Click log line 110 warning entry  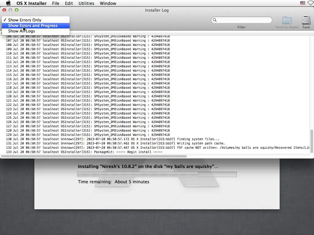pyautogui.click(x=88, y=53)
